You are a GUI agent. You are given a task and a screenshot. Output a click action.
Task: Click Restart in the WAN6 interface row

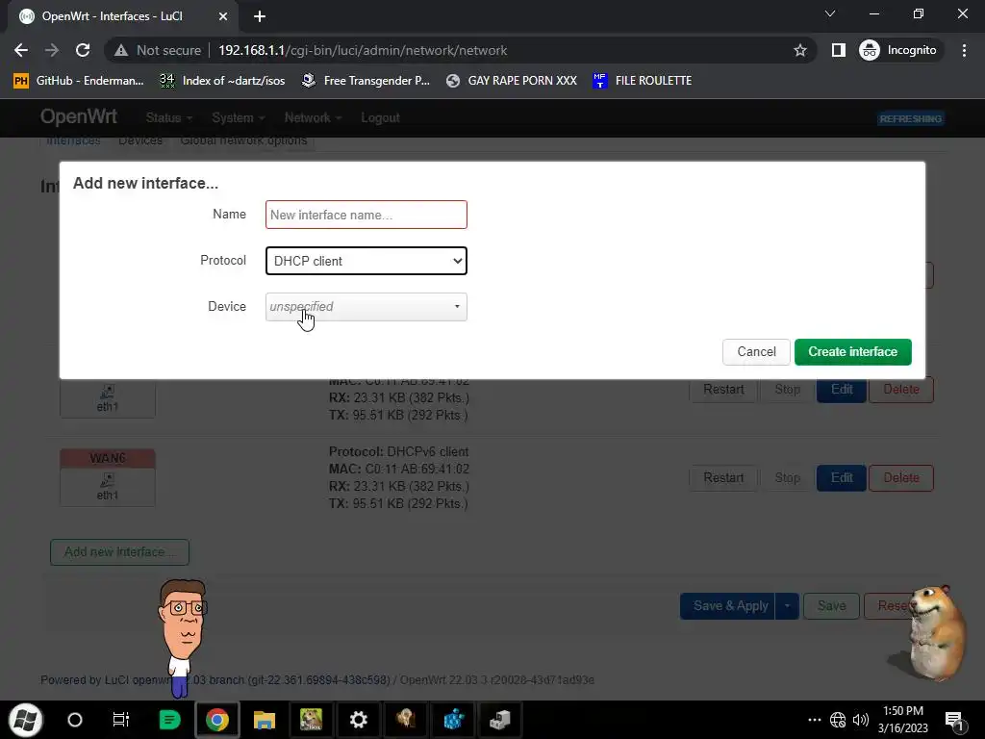click(x=723, y=477)
